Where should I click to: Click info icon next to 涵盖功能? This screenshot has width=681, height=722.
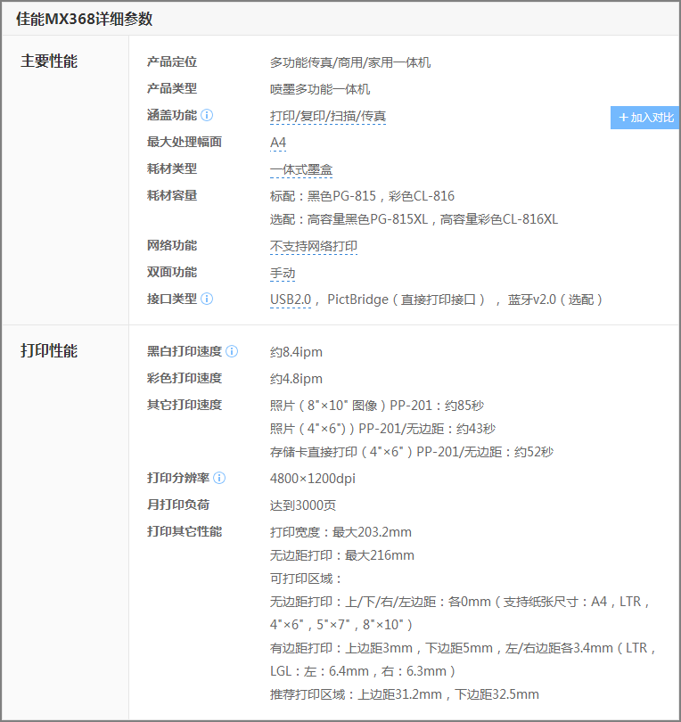click(207, 115)
